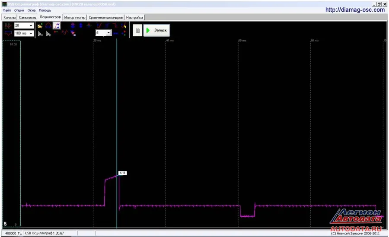The width and height of the screenshot is (389, 237).
Task: Click the channel 5 label at the bottom left
Action: pyautogui.click(x=5, y=224)
